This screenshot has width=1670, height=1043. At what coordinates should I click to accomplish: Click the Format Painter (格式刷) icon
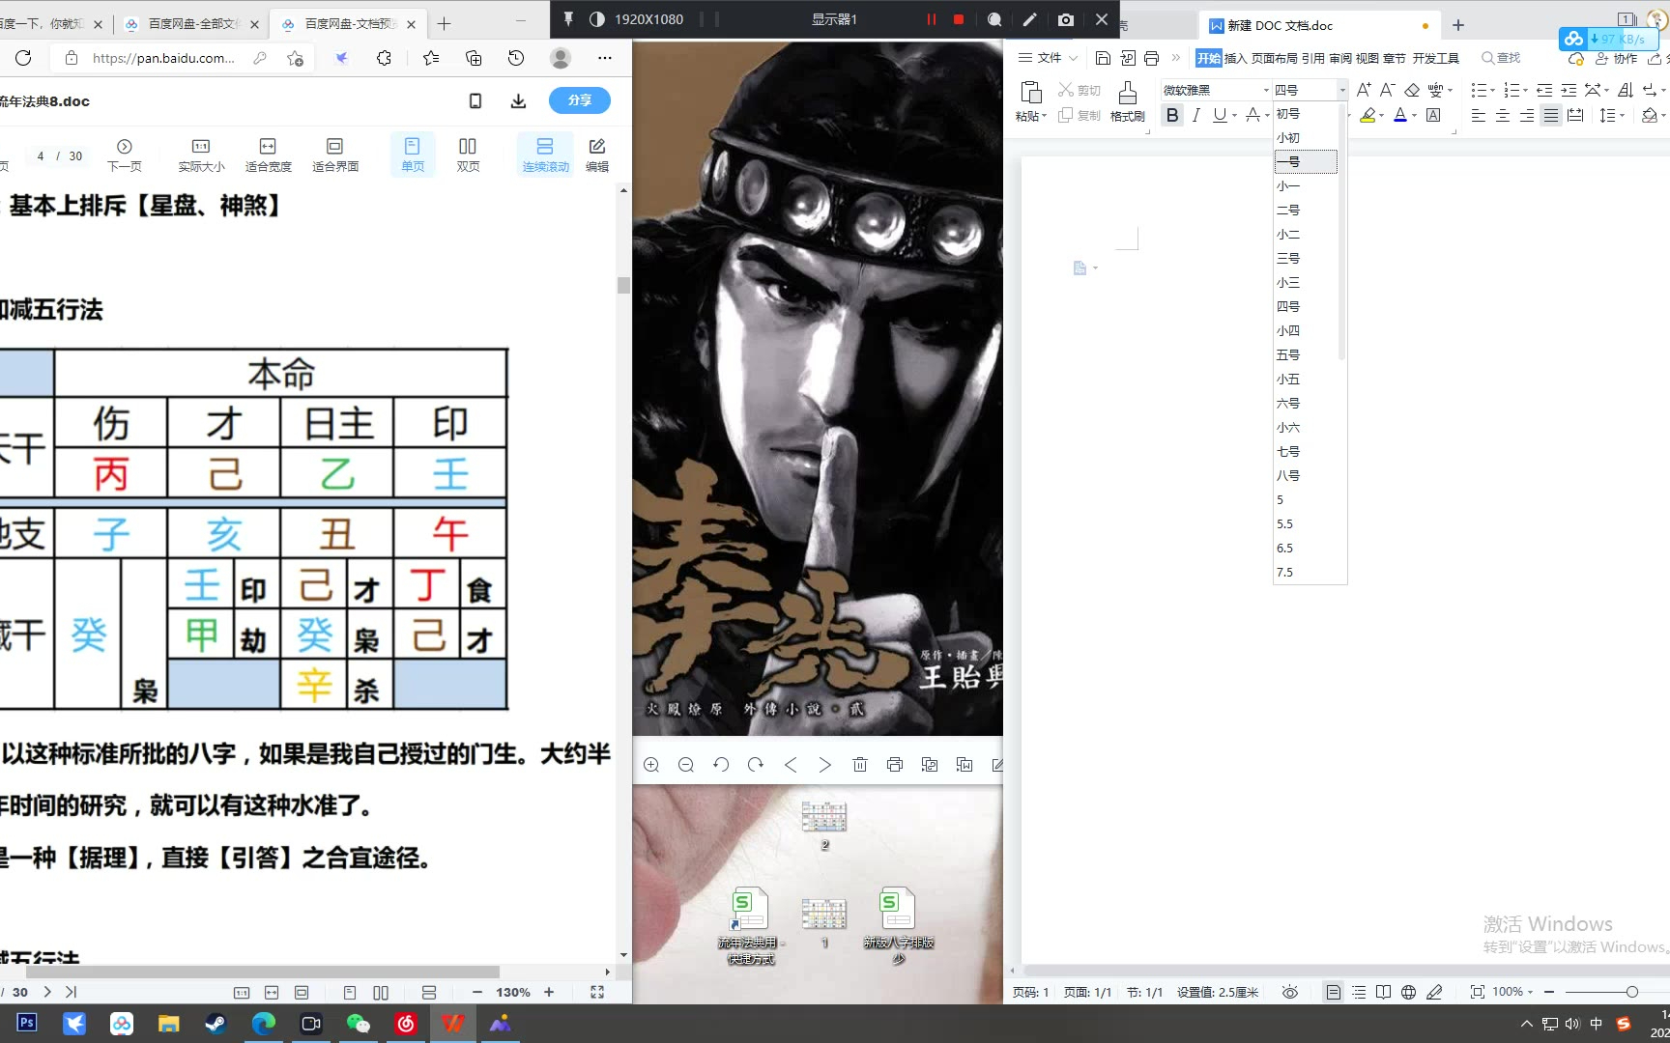coord(1127,100)
